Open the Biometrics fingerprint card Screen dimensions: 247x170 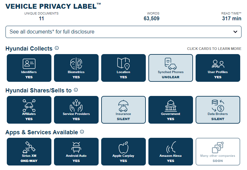coord(76,68)
